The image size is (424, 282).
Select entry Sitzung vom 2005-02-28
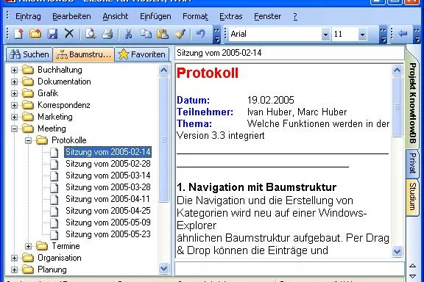point(108,164)
